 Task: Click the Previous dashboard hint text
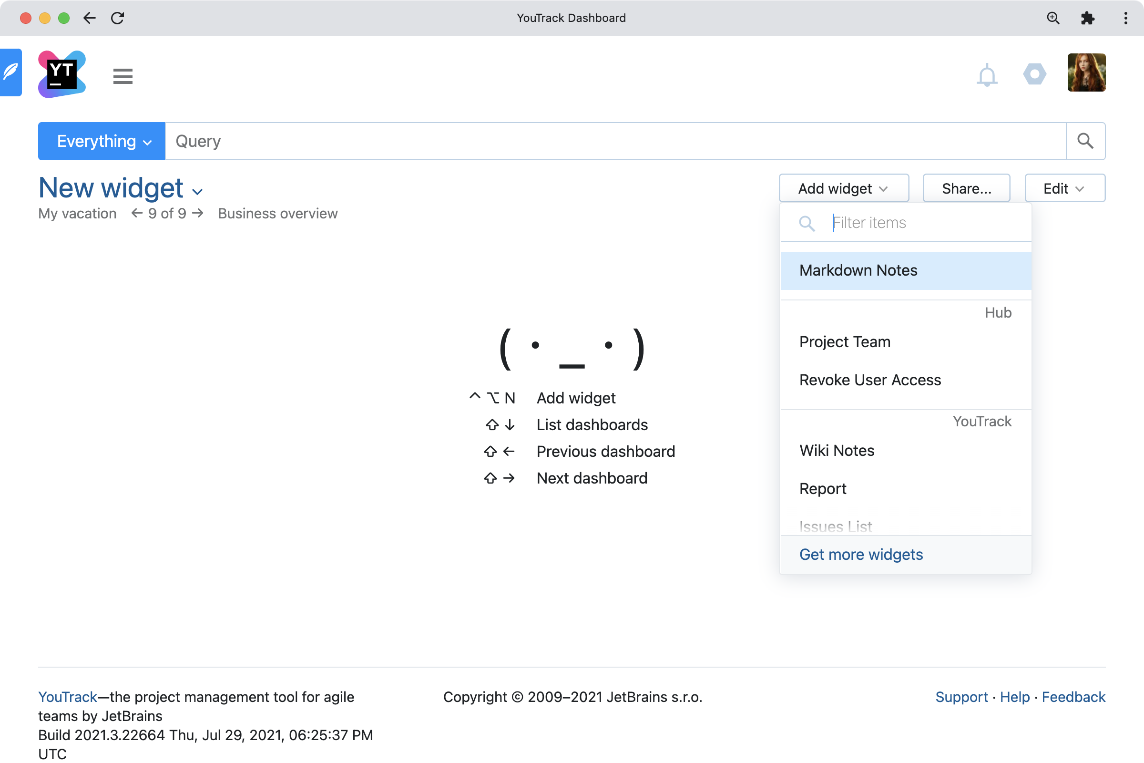(605, 452)
